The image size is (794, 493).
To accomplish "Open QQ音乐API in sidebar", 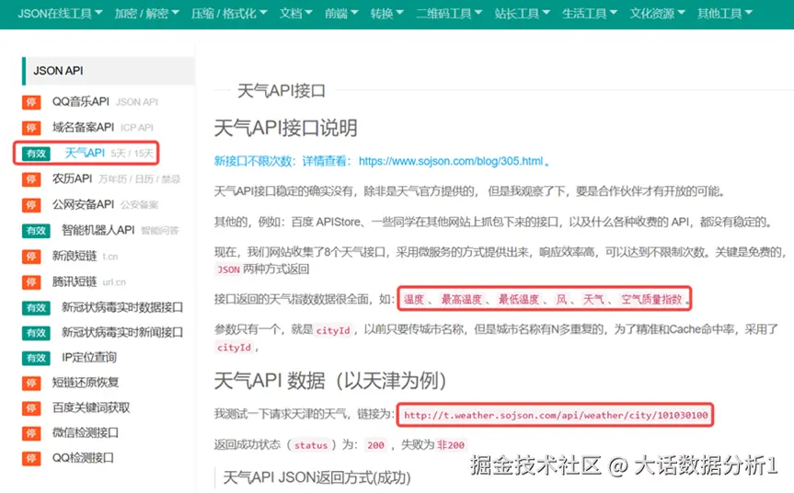I will click(81, 102).
